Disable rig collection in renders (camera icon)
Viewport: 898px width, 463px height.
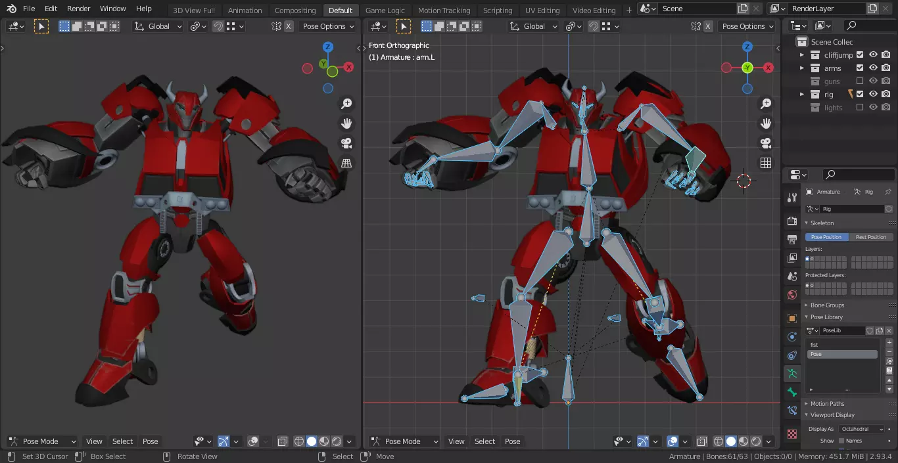tap(886, 95)
